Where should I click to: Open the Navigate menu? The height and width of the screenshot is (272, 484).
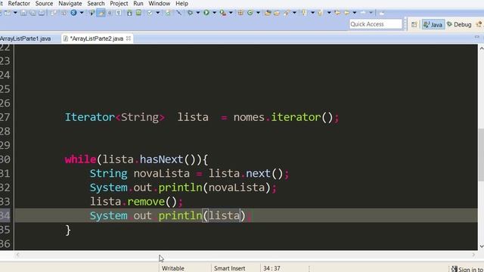tap(70, 3)
